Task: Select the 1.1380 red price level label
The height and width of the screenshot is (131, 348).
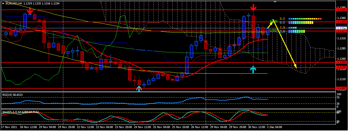Action: (x=341, y=9)
